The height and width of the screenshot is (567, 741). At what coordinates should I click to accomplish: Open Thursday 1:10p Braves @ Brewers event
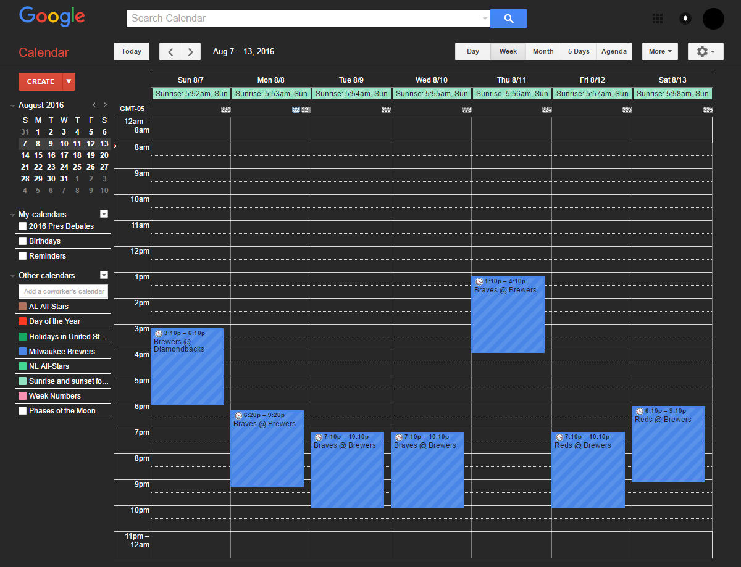(x=508, y=315)
